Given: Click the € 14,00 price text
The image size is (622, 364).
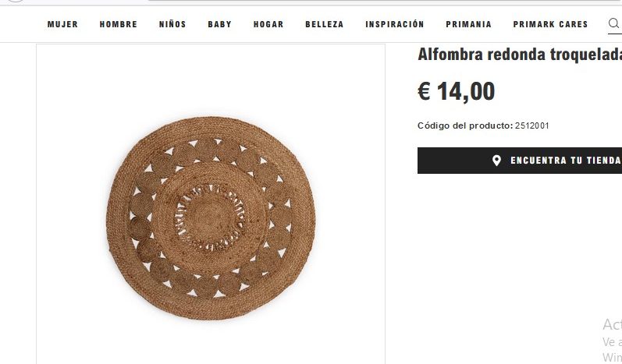Looking at the screenshot, I should (x=457, y=91).
